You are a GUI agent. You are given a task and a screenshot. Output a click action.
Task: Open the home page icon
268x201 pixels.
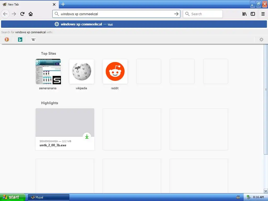coord(31,14)
